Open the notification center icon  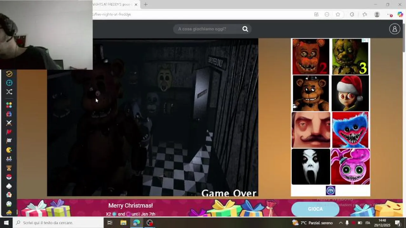(x=398, y=223)
